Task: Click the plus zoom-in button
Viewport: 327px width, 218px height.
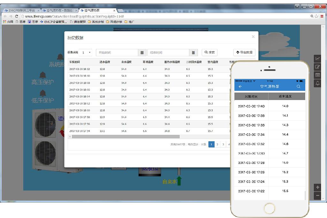Action: [x=317, y=187]
